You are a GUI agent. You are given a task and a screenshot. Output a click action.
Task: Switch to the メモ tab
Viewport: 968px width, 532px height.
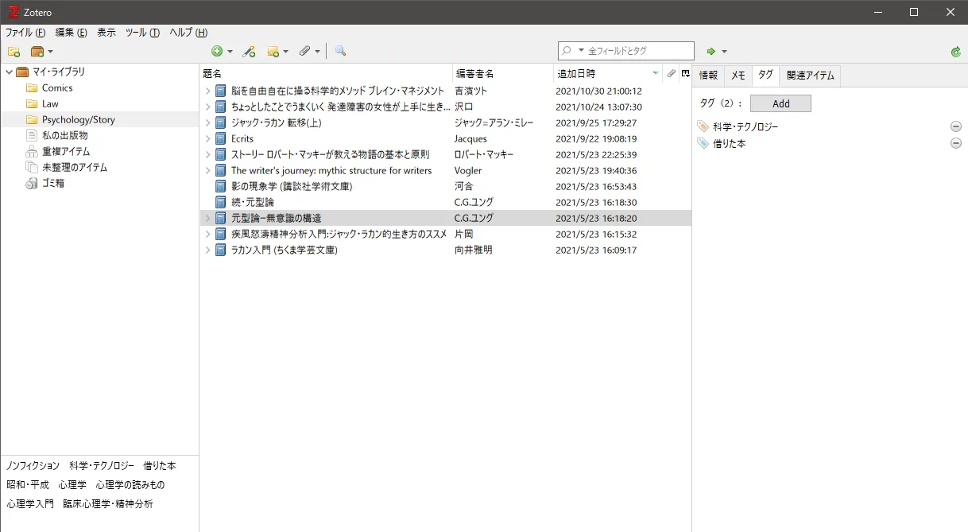pyautogui.click(x=738, y=76)
